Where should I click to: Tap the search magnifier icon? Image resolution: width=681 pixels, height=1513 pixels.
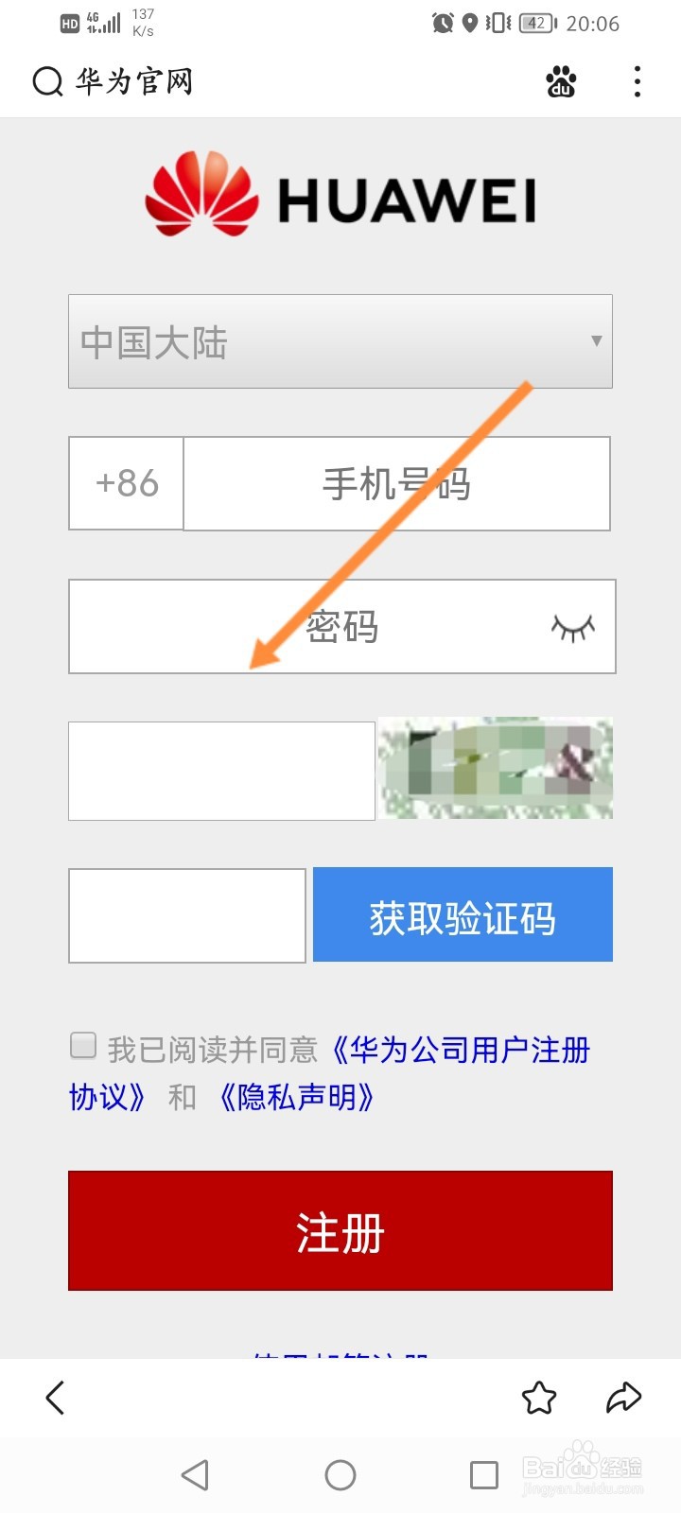click(x=47, y=82)
